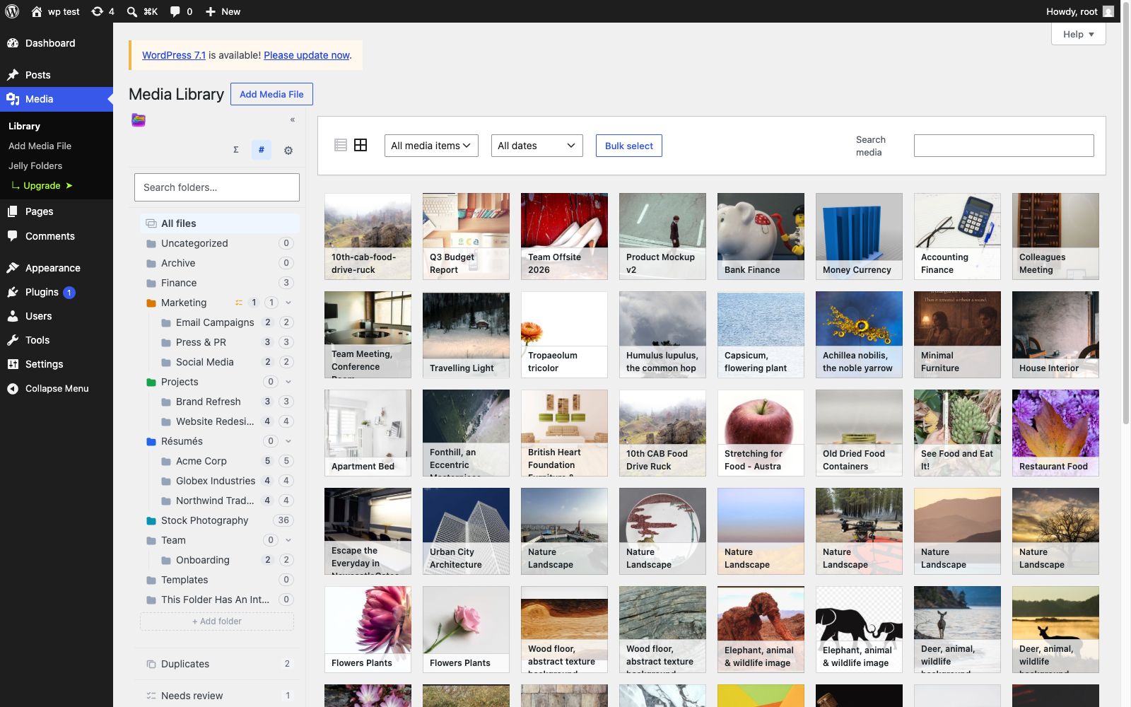Click the Marketing checklist review indicator
The width and height of the screenshot is (1131, 707).
pos(239,303)
